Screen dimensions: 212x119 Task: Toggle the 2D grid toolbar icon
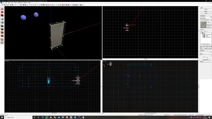[x=2, y=5]
